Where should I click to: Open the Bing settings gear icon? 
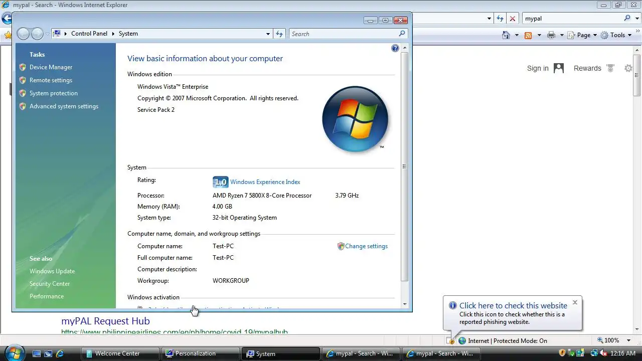click(x=628, y=68)
